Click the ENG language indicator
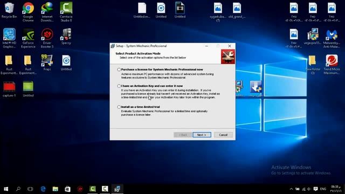 tap(323, 189)
